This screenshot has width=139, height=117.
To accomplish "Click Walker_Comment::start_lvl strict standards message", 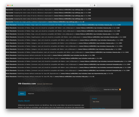I will tap(68, 61).
